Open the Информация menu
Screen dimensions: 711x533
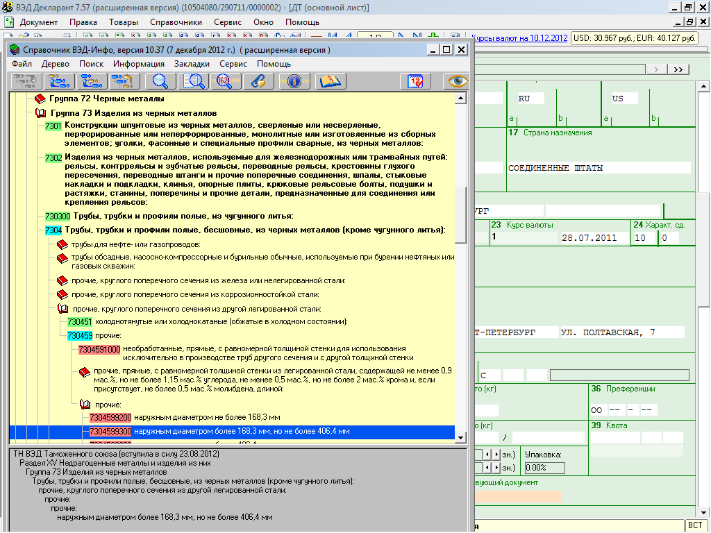[x=139, y=64]
